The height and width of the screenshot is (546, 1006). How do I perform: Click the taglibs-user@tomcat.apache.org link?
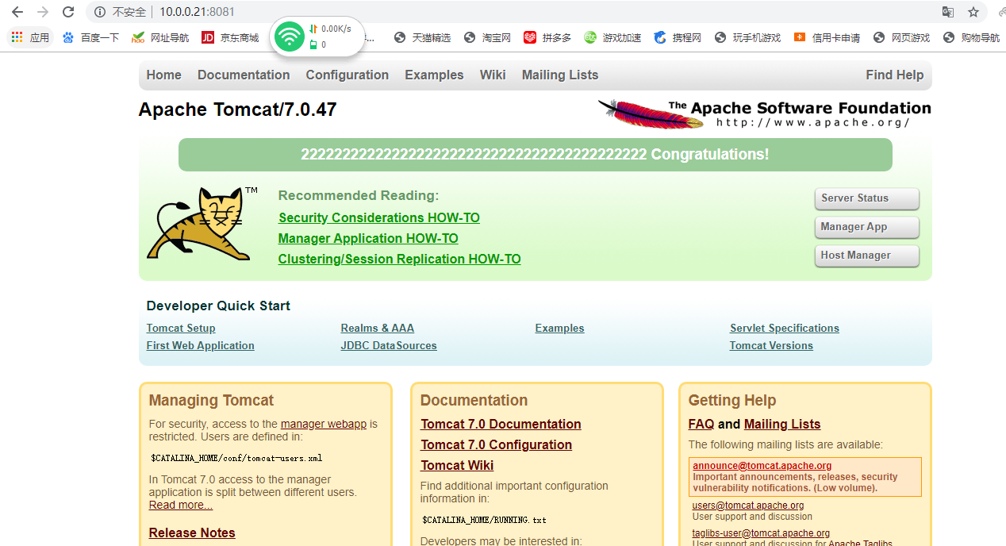[x=761, y=533]
